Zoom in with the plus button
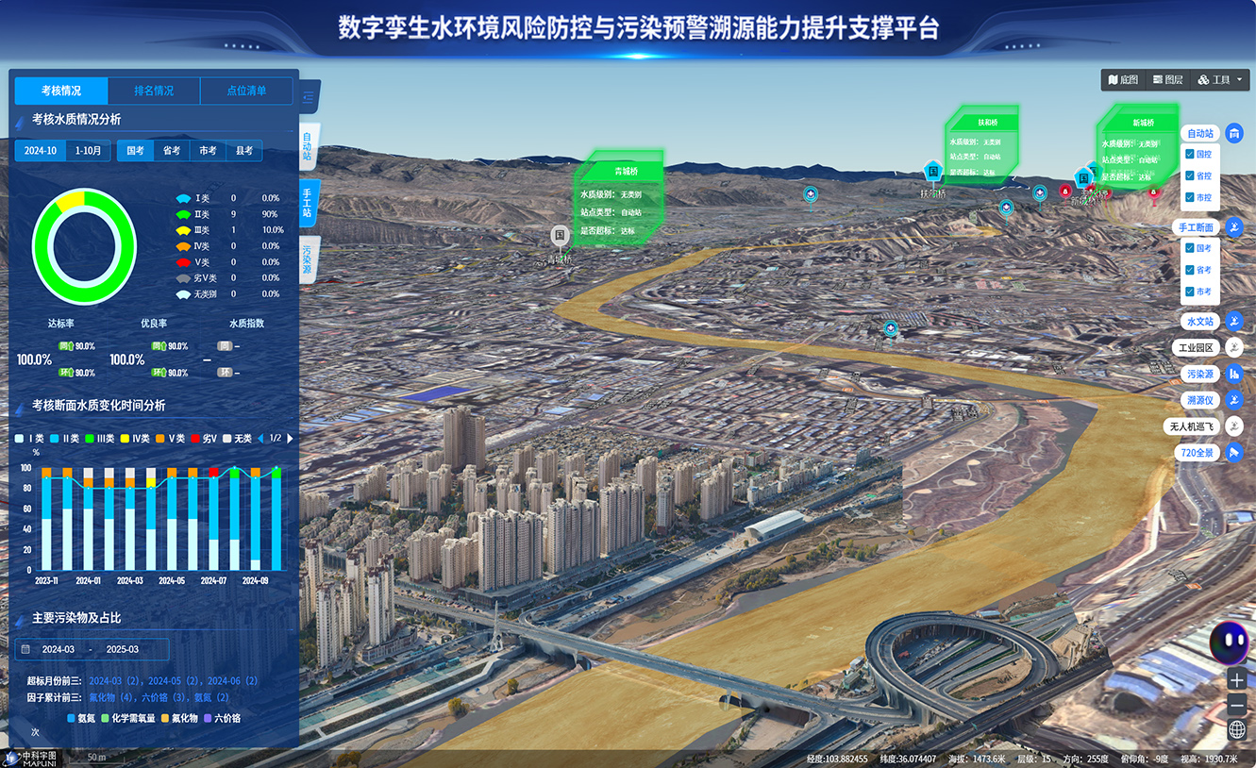Screen dimensions: 1256x768 pyautogui.click(x=1237, y=680)
